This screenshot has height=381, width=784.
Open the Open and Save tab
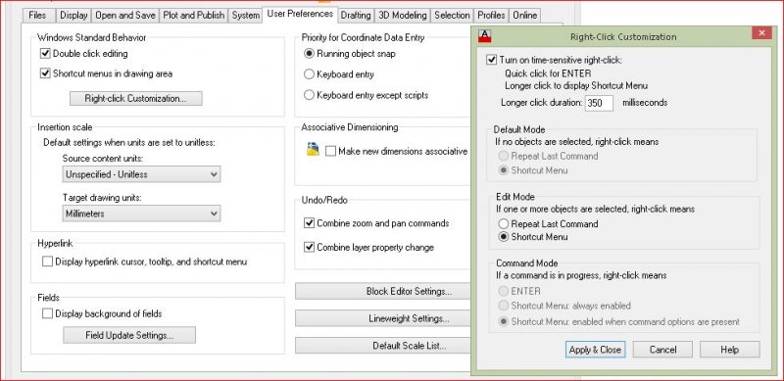(125, 15)
